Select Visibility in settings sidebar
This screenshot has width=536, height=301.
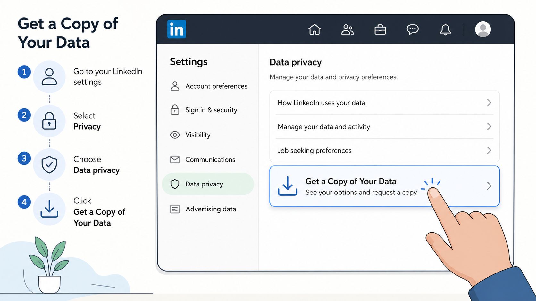point(190,135)
